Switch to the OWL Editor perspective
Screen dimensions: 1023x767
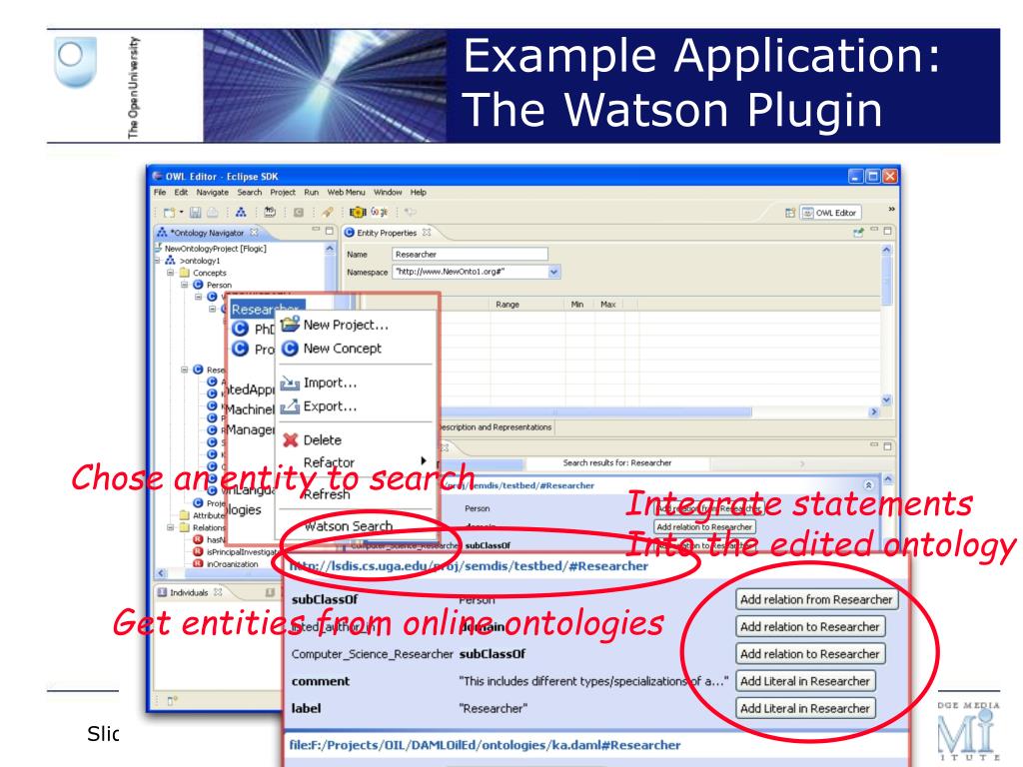(830, 213)
